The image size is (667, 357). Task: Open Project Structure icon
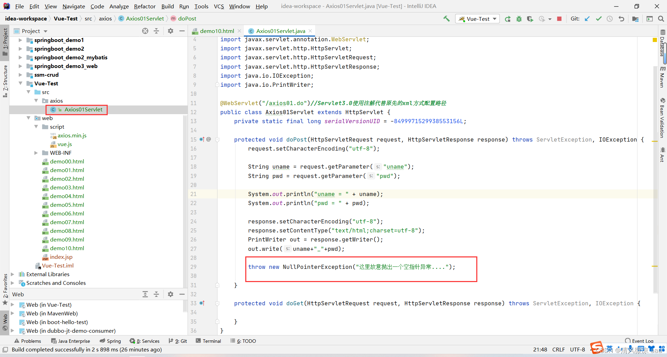(x=635, y=19)
